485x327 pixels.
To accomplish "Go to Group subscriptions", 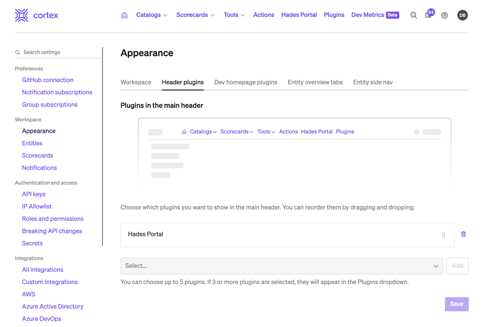I will point(50,104).
